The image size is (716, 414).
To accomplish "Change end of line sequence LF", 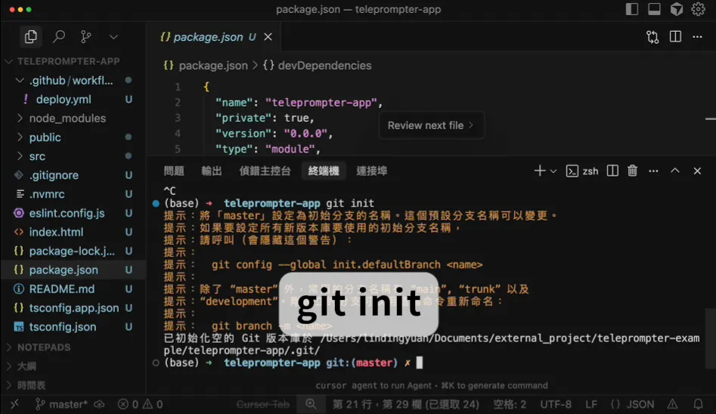I will (x=591, y=404).
